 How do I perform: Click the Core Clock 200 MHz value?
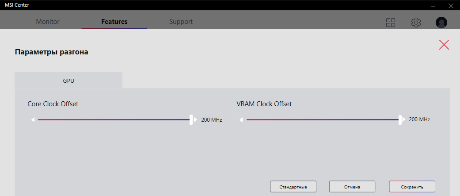coord(212,120)
